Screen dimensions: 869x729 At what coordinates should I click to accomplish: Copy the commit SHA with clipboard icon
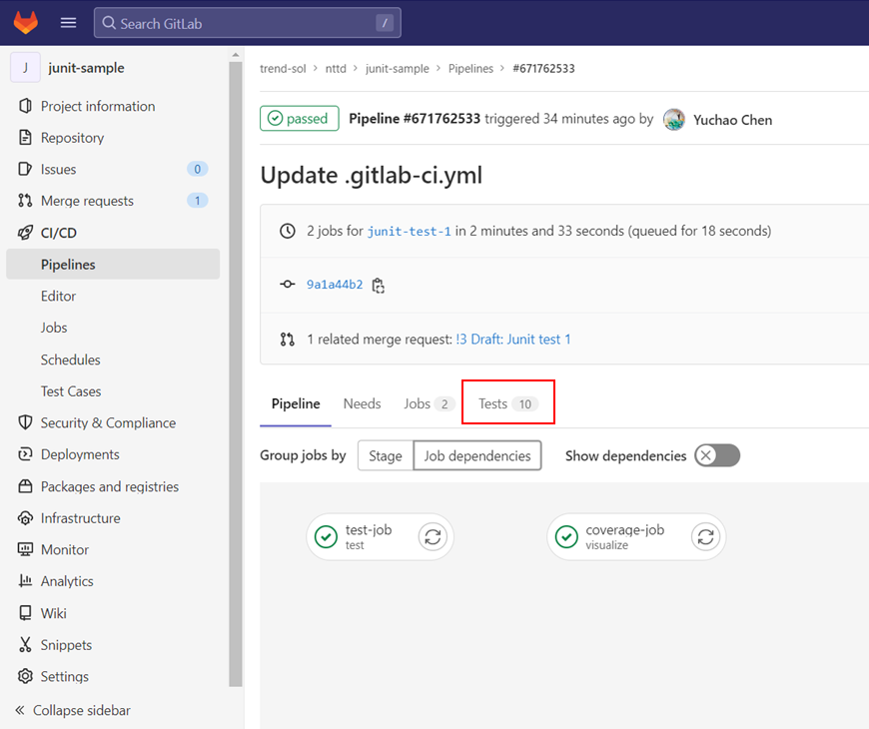click(x=378, y=286)
